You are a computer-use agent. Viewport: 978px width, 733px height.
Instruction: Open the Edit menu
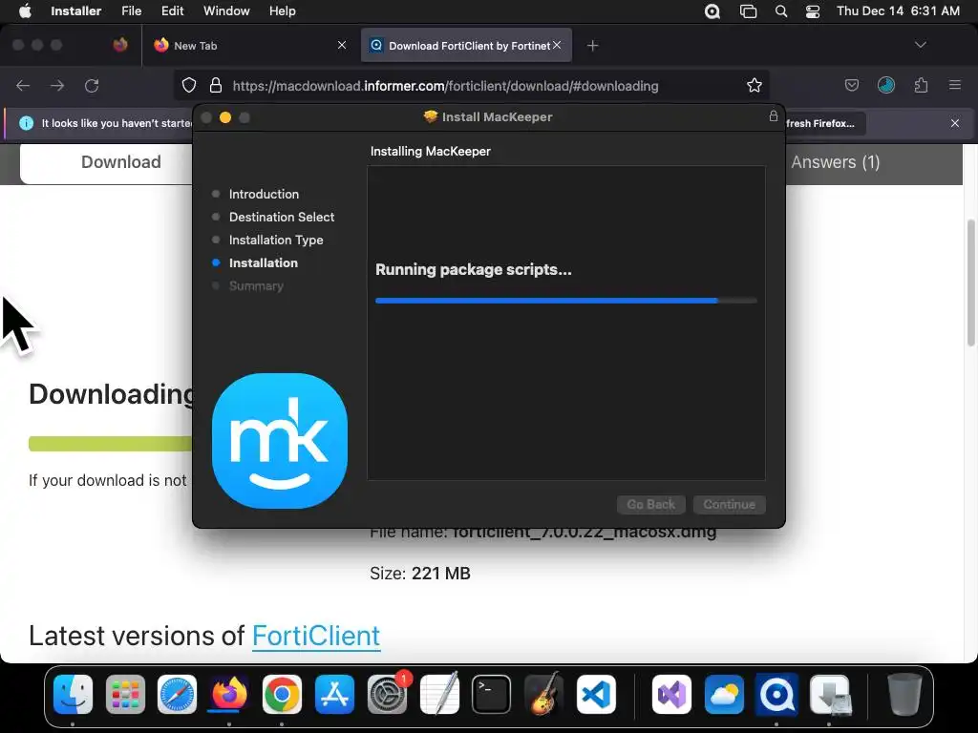[x=172, y=10]
